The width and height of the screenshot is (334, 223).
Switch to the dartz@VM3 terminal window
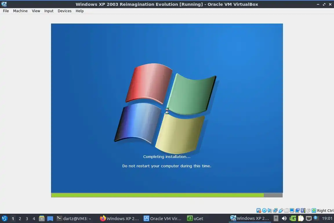pyautogui.click(x=74, y=219)
